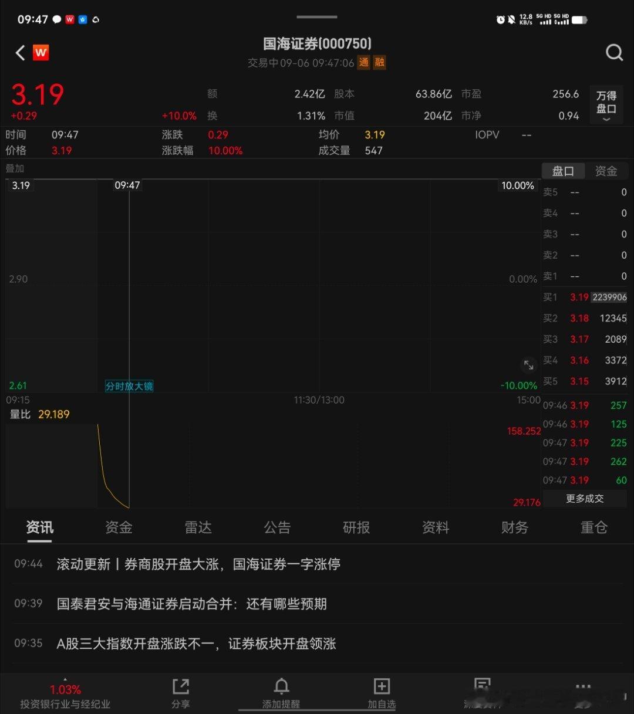Tap the battery icon in status bar
The image size is (634, 714).
[579, 20]
